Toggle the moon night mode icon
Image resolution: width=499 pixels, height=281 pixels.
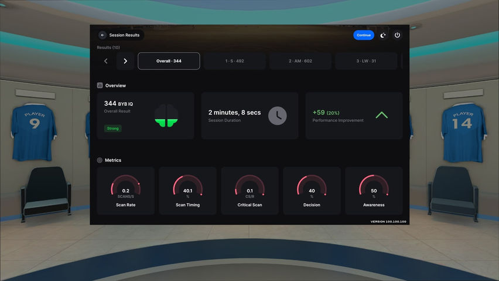click(383, 35)
